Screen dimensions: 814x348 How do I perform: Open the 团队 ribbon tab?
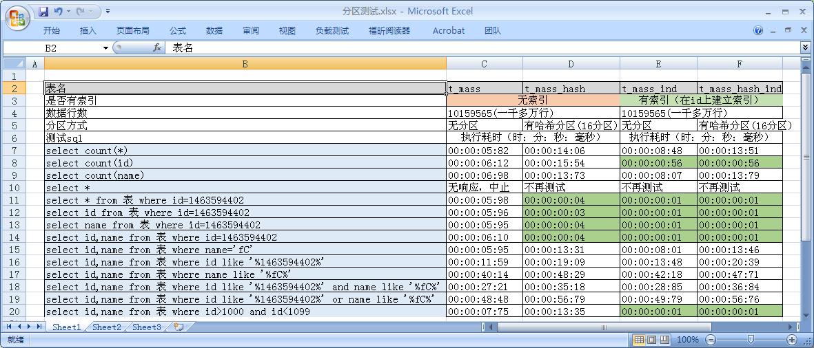click(493, 30)
